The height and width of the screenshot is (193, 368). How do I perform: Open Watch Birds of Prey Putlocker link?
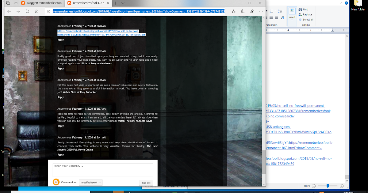pyautogui.click(x=80, y=92)
